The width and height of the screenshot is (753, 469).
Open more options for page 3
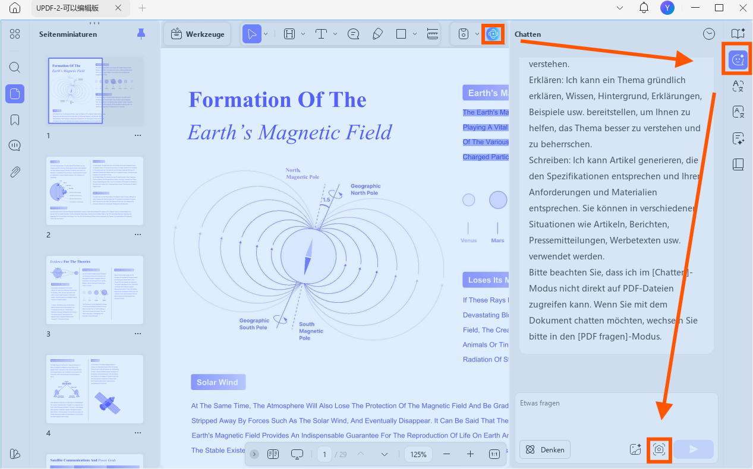pyautogui.click(x=138, y=334)
